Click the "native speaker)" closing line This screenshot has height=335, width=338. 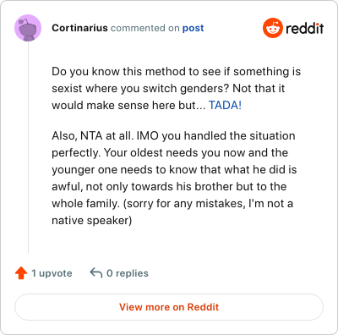92,221
